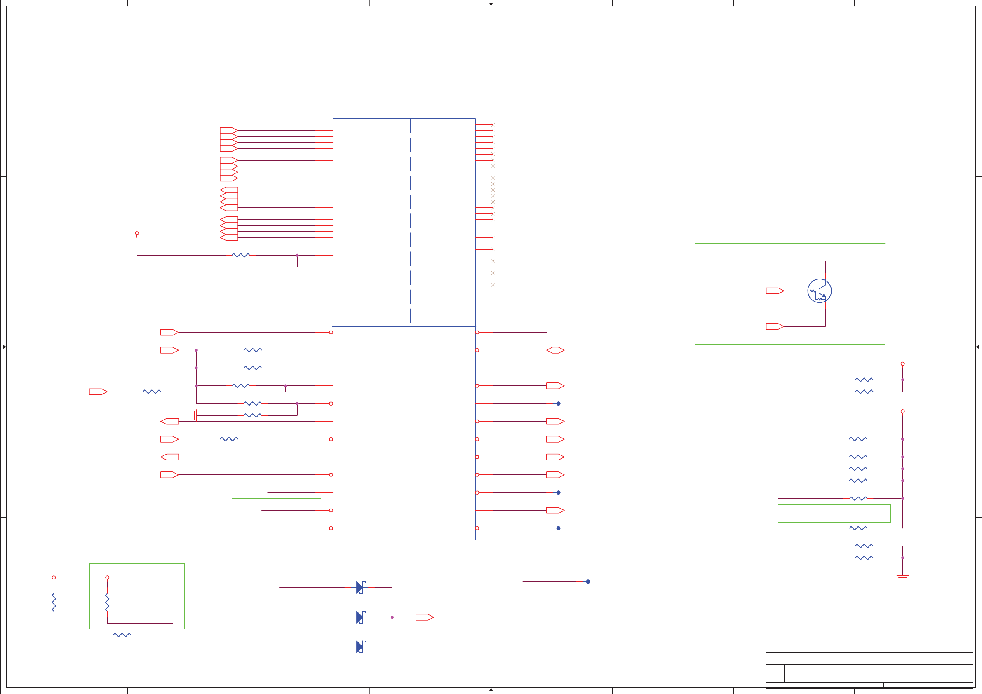
Task: Select the vertical resistor inside bottom-left green box
Action: click(107, 603)
